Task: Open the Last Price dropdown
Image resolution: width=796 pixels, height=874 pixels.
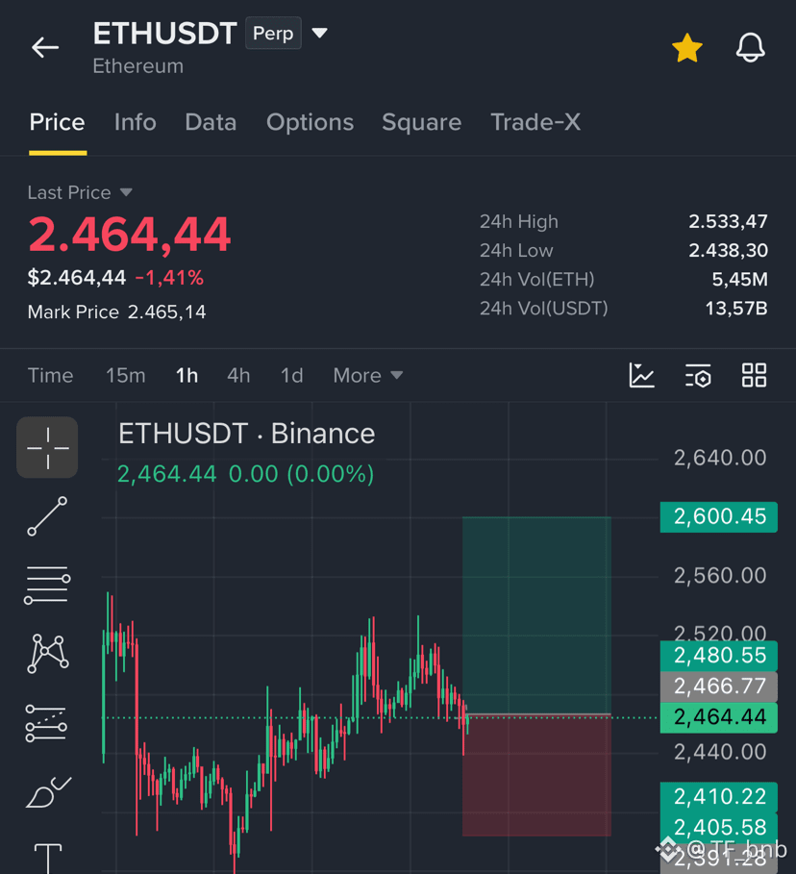Action: (x=126, y=192)
